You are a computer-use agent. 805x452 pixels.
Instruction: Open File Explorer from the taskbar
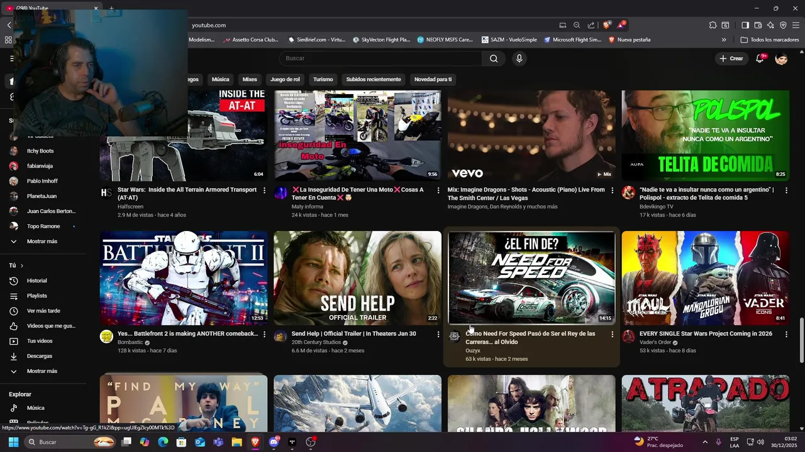tap(236, 442)
